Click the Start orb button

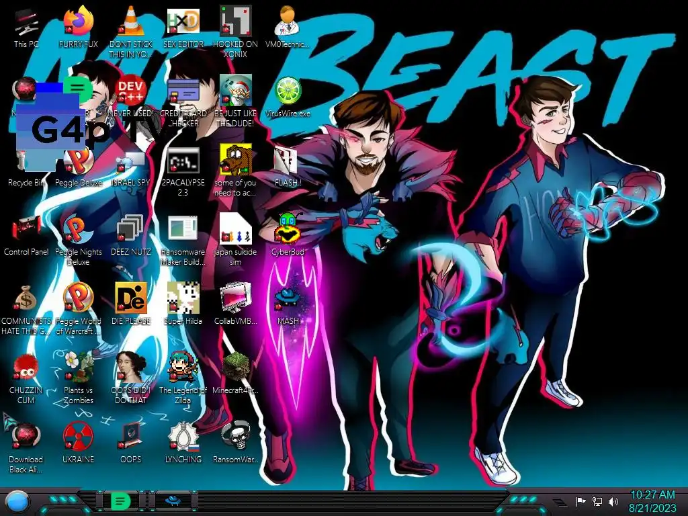(x=17, y=501)
